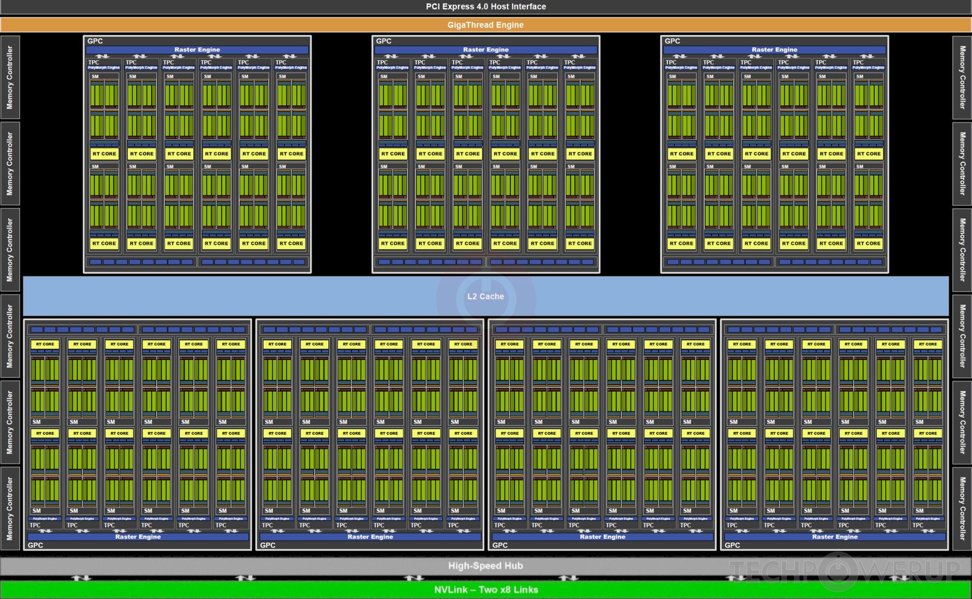The width and height of the screenshot is (972, 599).
Task: Click the L2 Cache block label
Action: [485, 296]
